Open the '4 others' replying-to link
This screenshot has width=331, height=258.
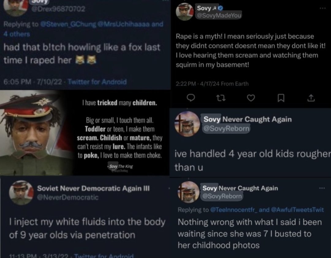[17, 34]
